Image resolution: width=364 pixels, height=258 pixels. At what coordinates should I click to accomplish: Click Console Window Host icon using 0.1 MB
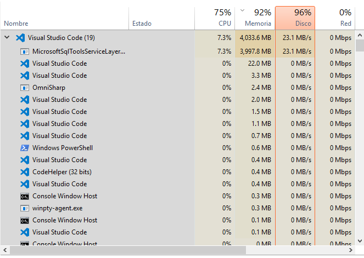[x=25, y=220]
